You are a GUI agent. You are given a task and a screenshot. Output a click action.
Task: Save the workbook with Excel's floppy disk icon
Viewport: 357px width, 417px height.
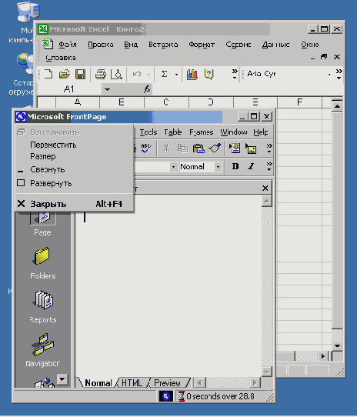point(80,74)
